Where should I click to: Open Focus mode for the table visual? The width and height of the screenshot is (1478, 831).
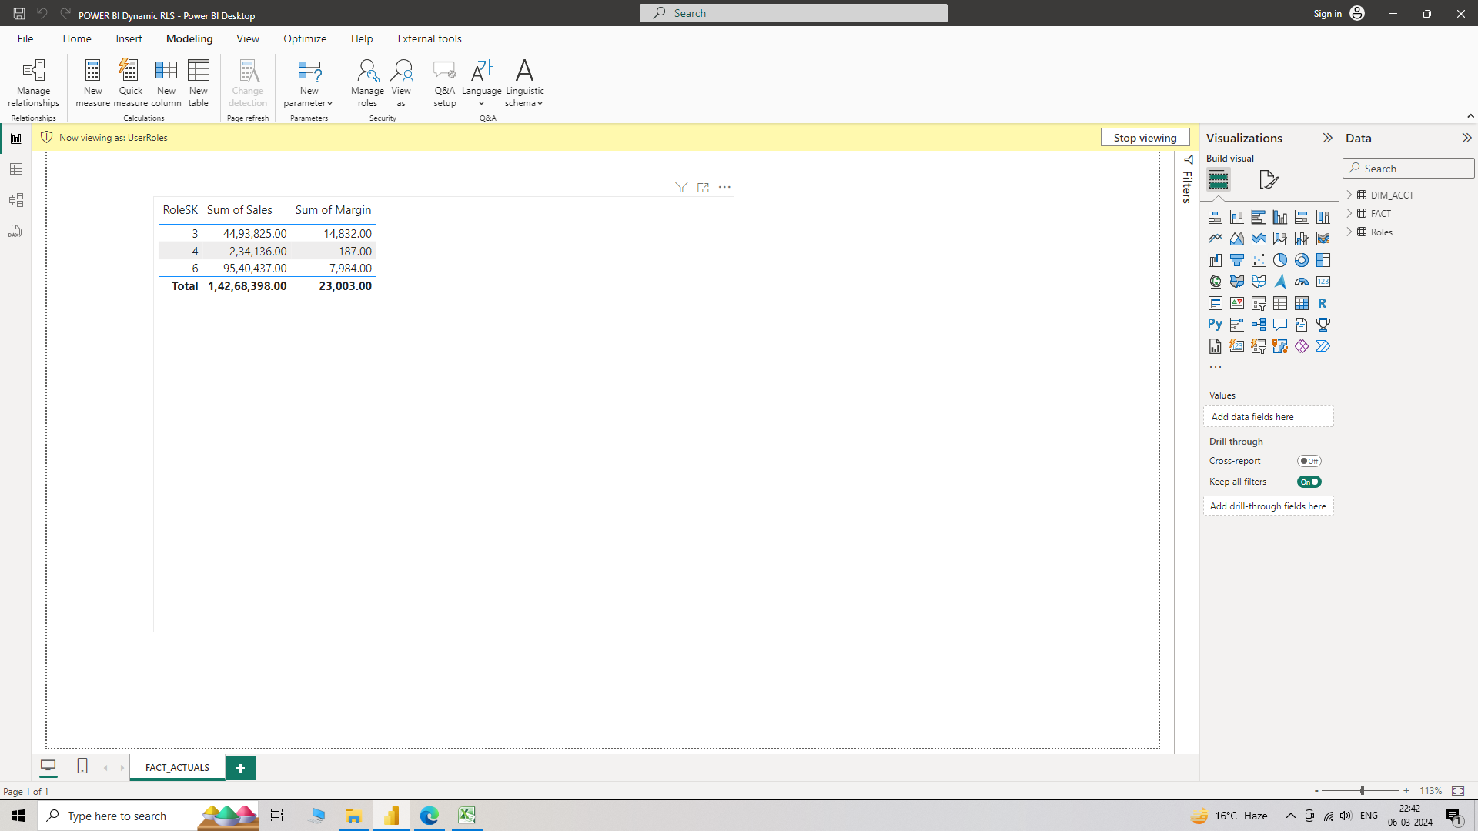703,187
